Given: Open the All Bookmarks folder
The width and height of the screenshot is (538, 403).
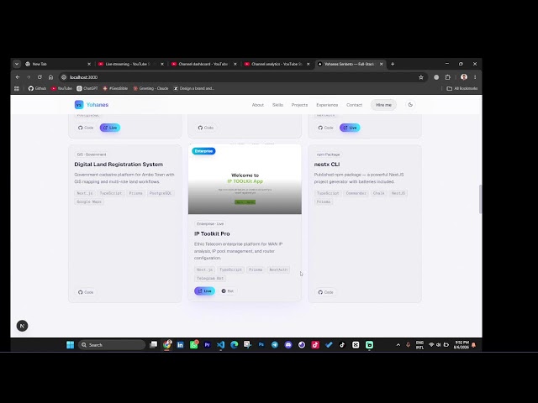Looking at the screenshot, I should pyautogui.click(x=462, y=88).
